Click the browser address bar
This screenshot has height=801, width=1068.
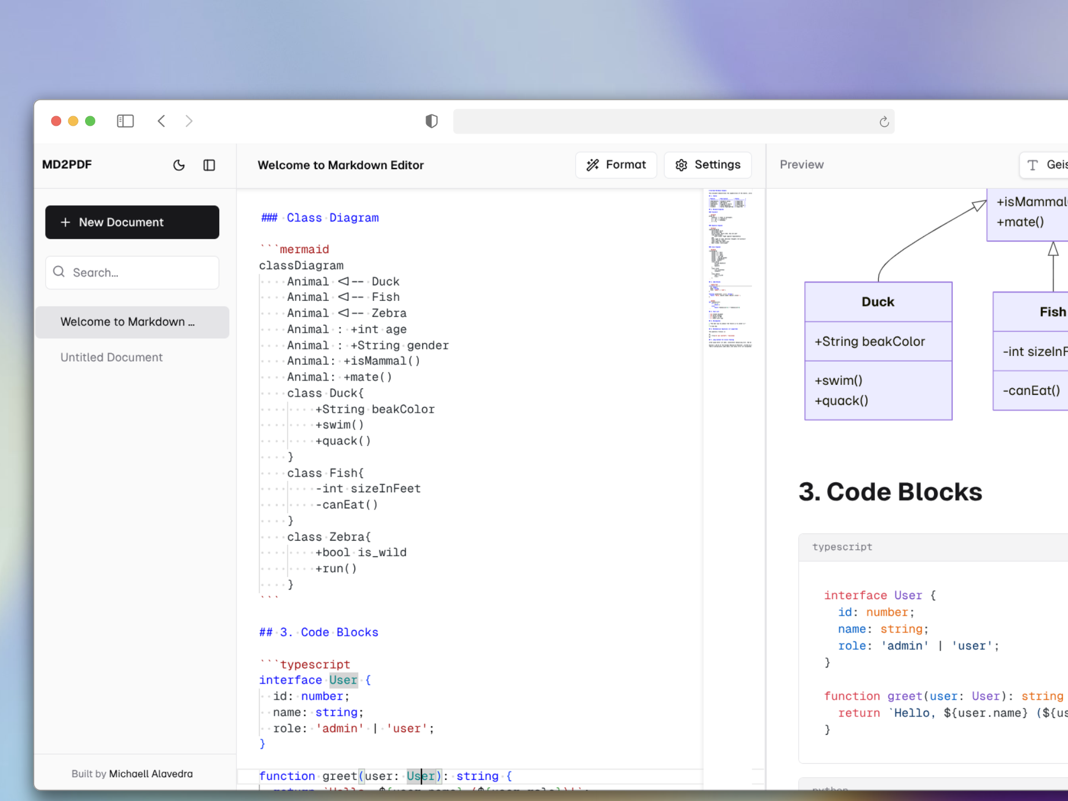pyautogui.click(x=674, y=122)
